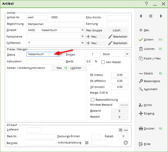
Task: Click the Löschen trash icon
Action: pyautogui.click(x=141, y=49)
